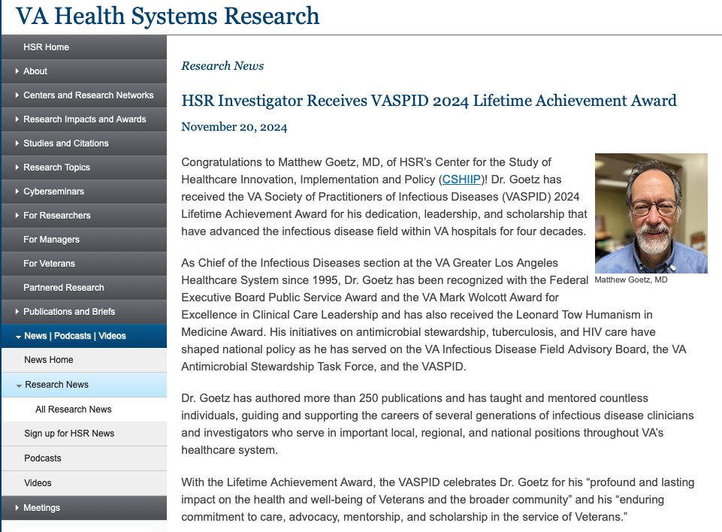This screenshot has width=722, height=532.
Task: Click the Matthew Goetz portrait photo
Action: (651, 213)
